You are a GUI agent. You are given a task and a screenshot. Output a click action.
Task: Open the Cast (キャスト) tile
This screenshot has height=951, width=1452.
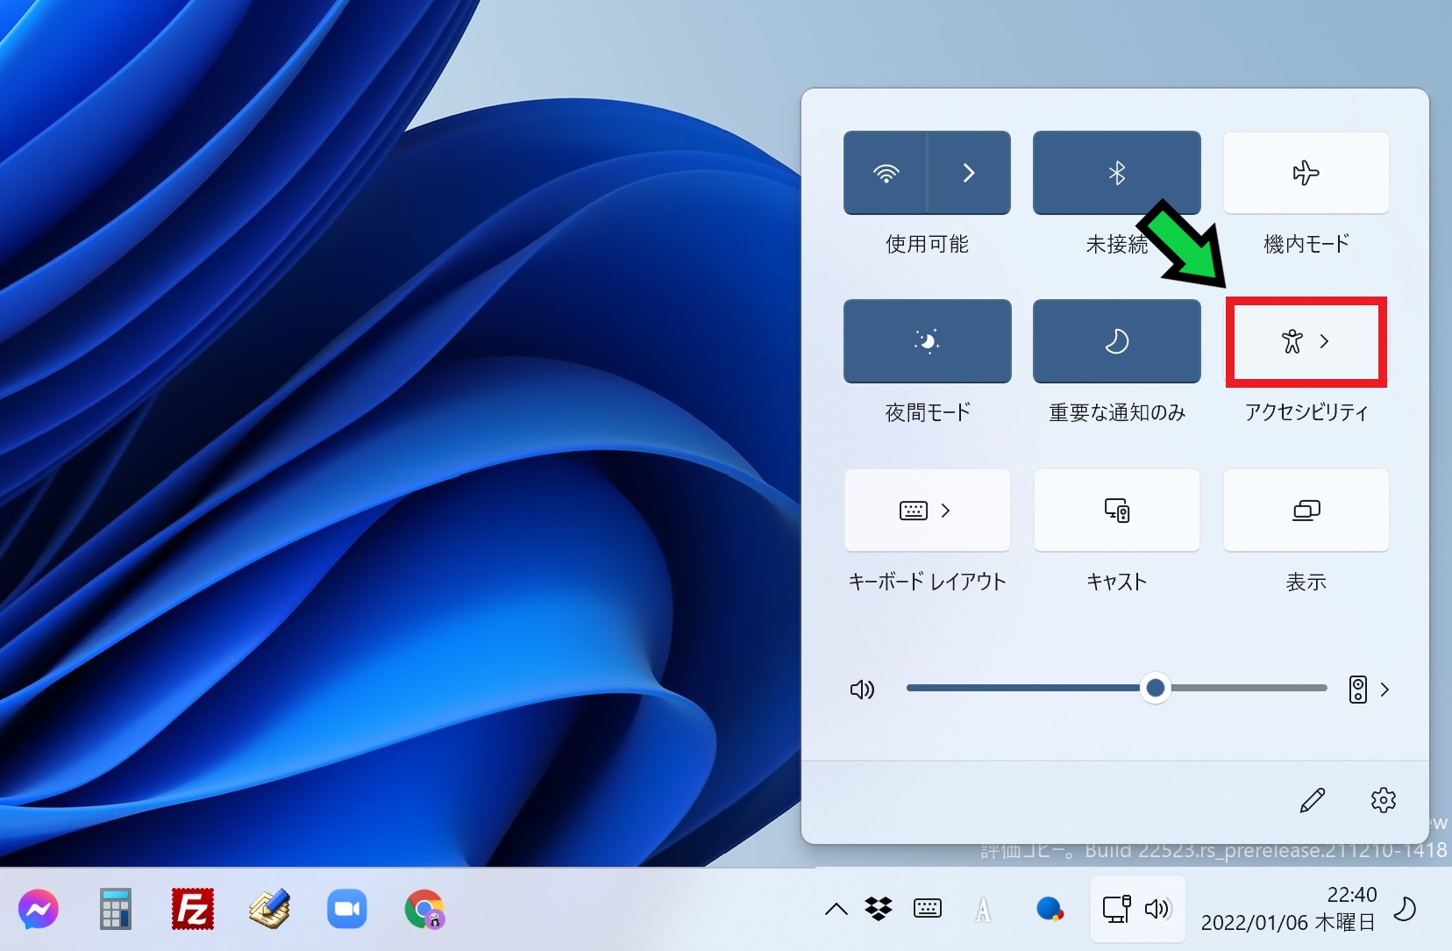1116,511
